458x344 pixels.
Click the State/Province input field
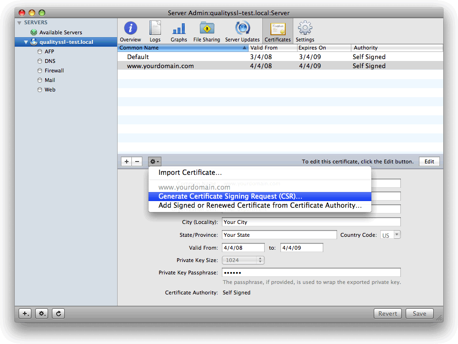click(x=279, y=235)
